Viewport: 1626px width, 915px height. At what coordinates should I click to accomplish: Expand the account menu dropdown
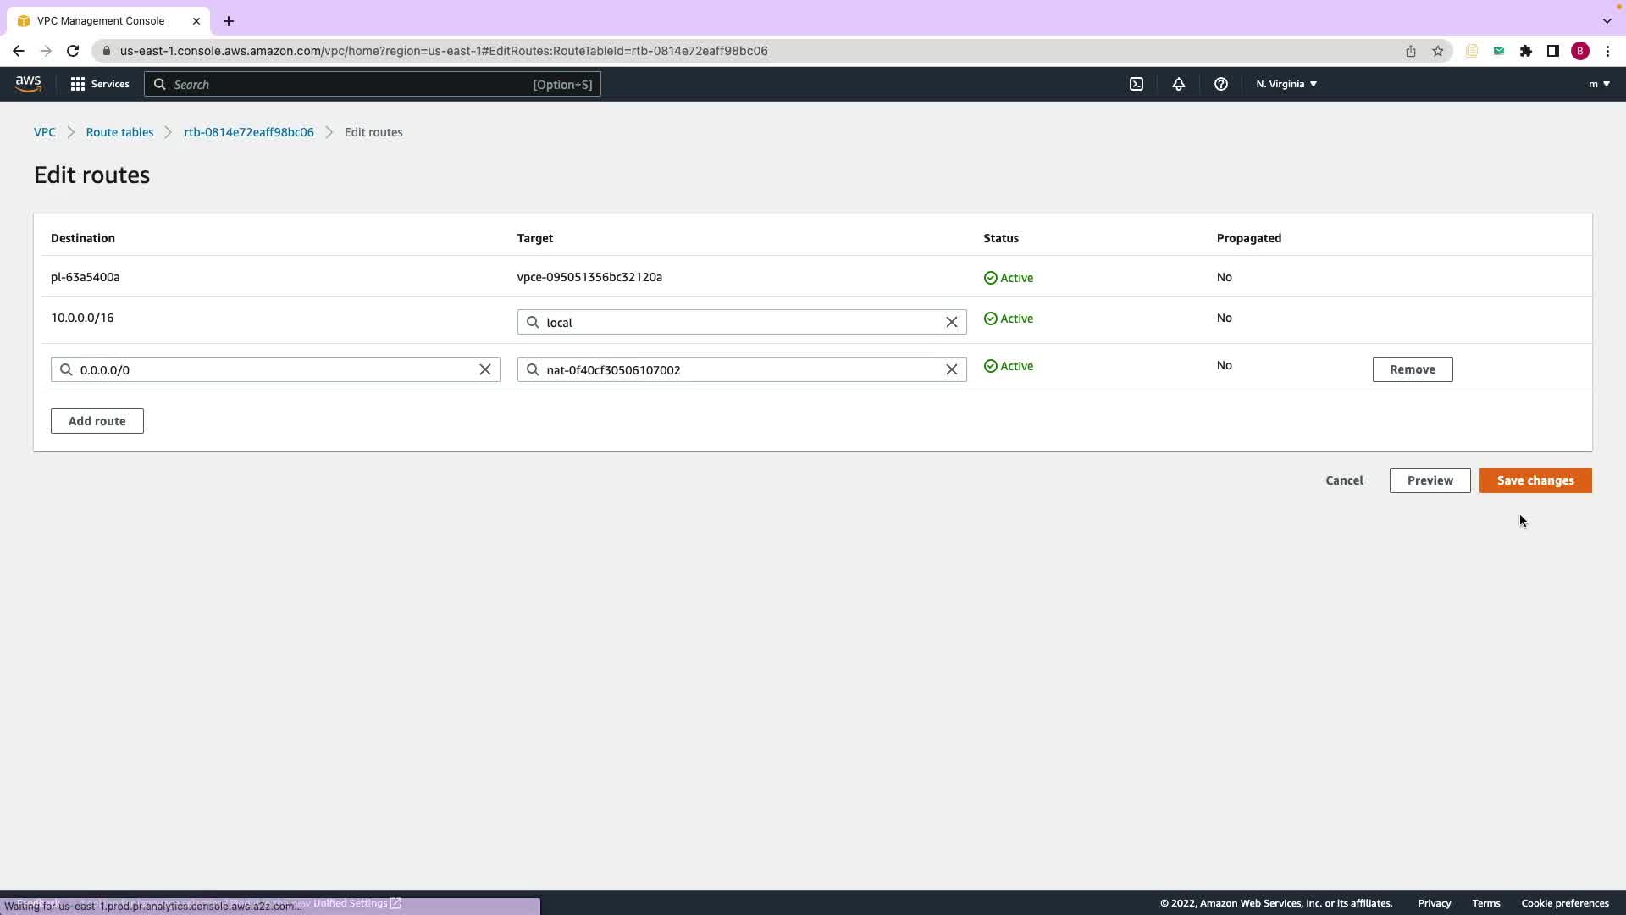pyautogui.click(x=1598, y=84)
